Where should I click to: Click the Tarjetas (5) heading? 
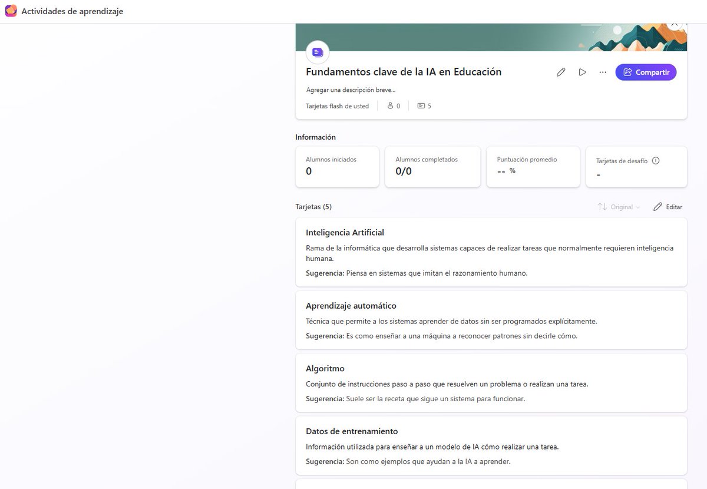pyautogui.click(x=313, y=207)
